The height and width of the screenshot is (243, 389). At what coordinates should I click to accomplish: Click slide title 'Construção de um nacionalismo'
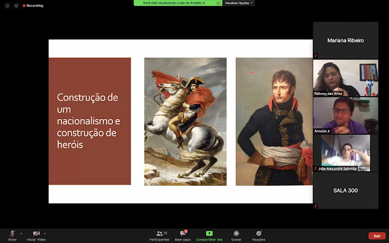pos(89,121)
